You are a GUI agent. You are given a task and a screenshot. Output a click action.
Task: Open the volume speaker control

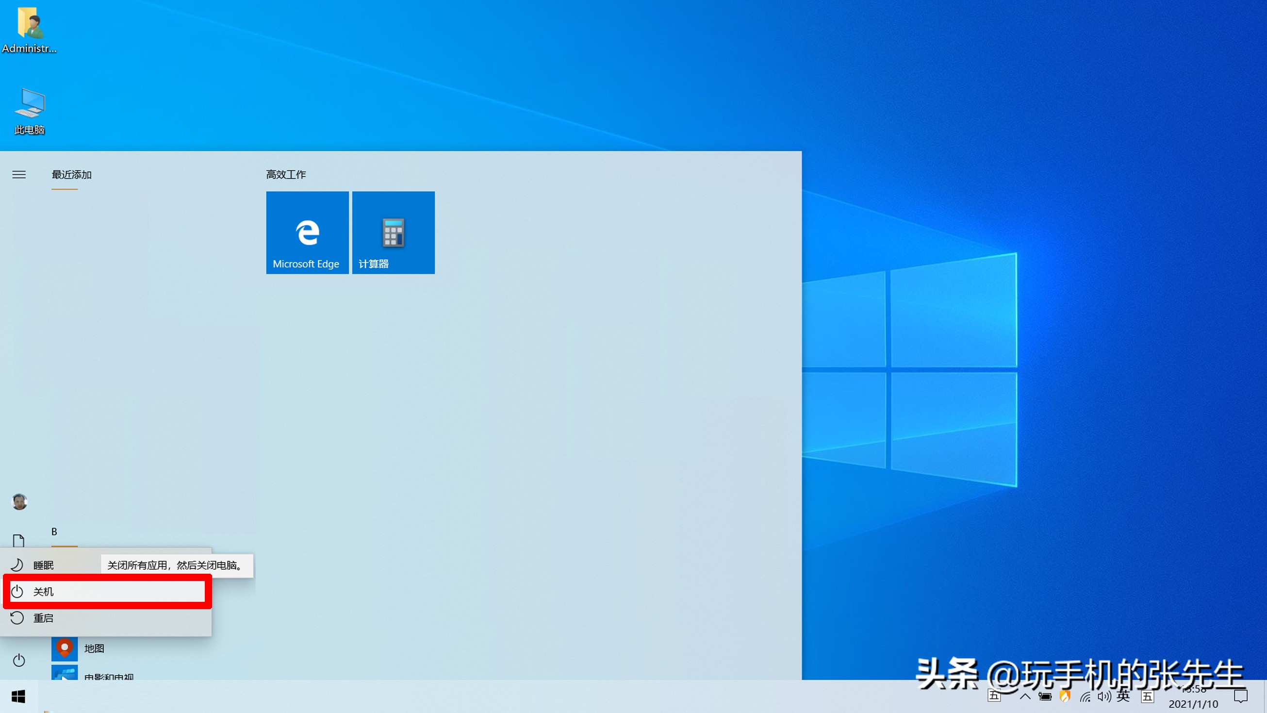(1103, 696)
